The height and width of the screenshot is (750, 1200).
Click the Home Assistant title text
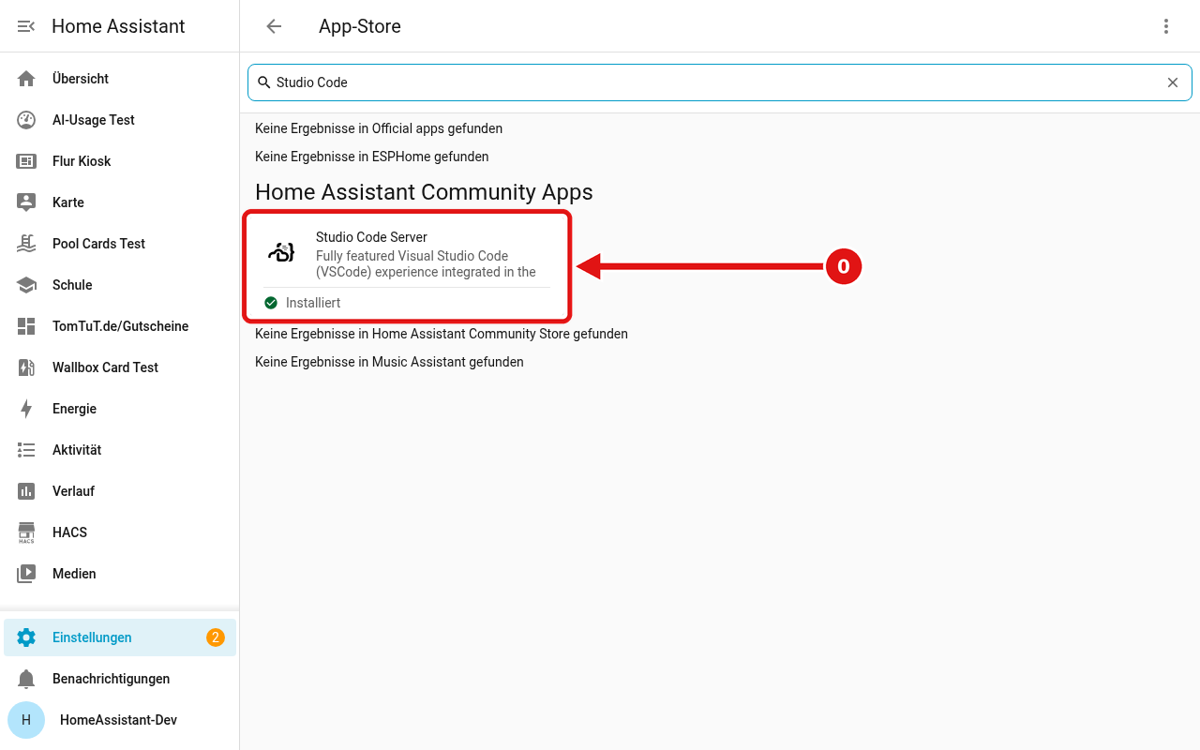118,26
